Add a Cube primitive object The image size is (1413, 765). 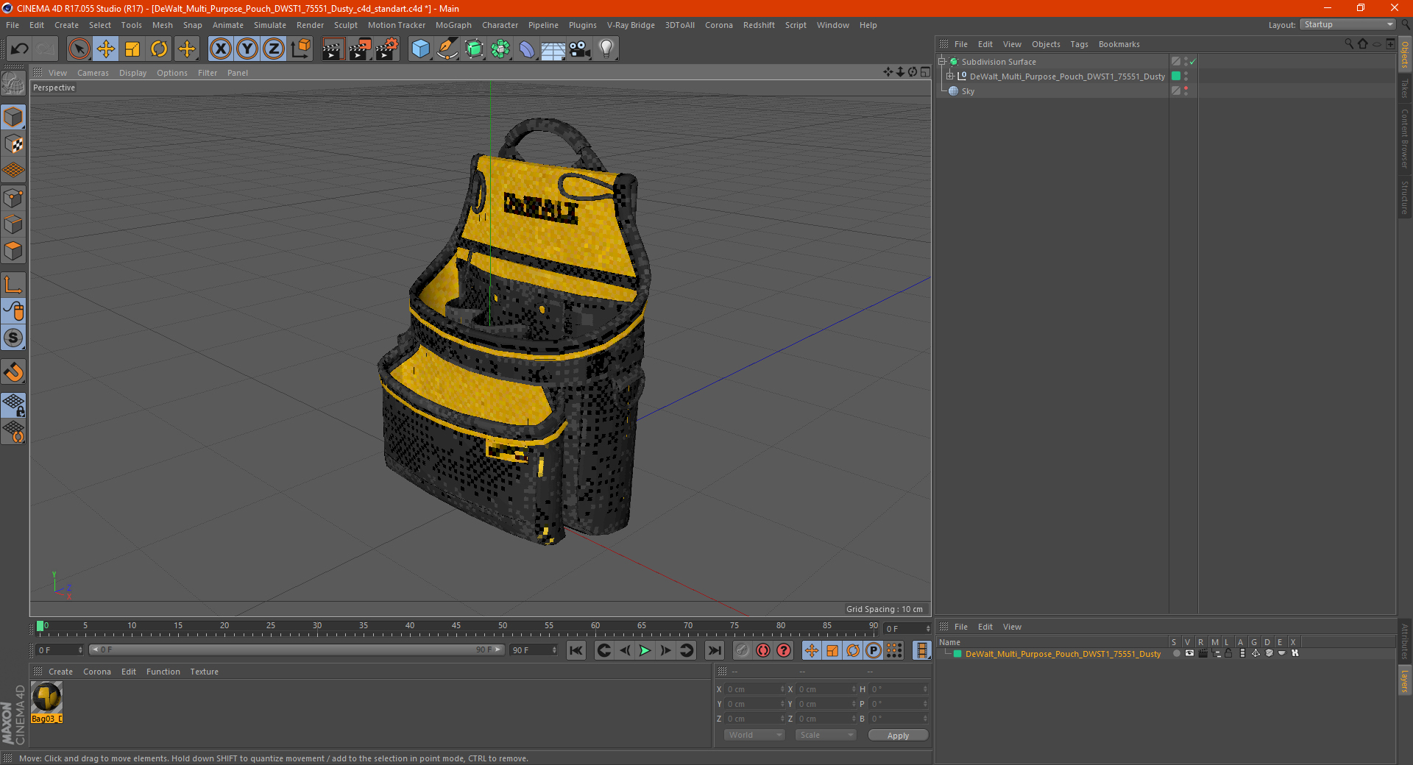(420, 49)
